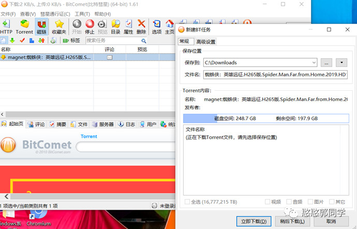Click the 文件名称 list header in dialog

(x=195, y=129)
